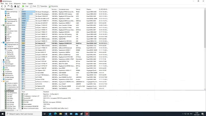Select the SPD tree item
This screenshot has height=116, width=206.
tap(8, 35)
